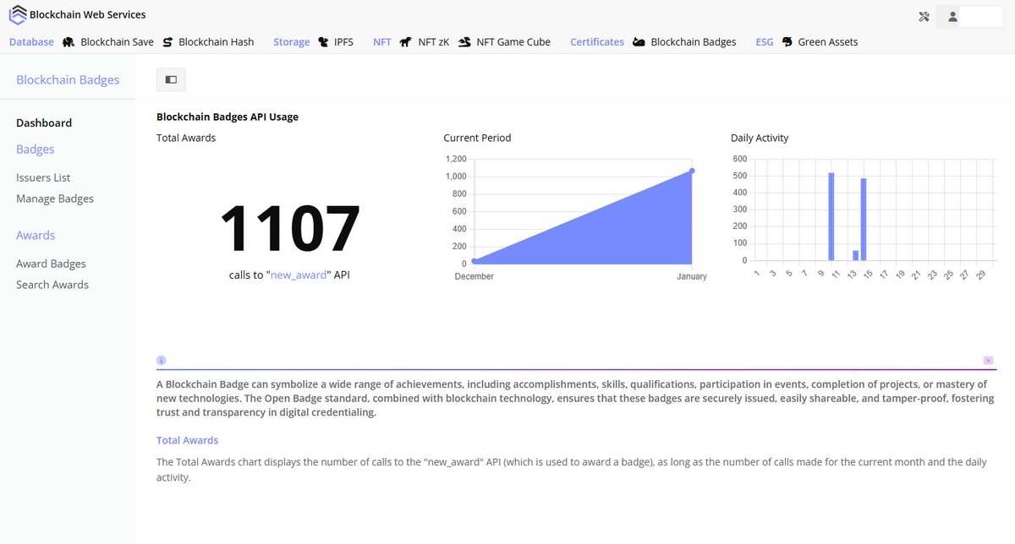This screenshot has height=544, width=1015.
Task: Click the Current Period chart title
Action: 477,138
